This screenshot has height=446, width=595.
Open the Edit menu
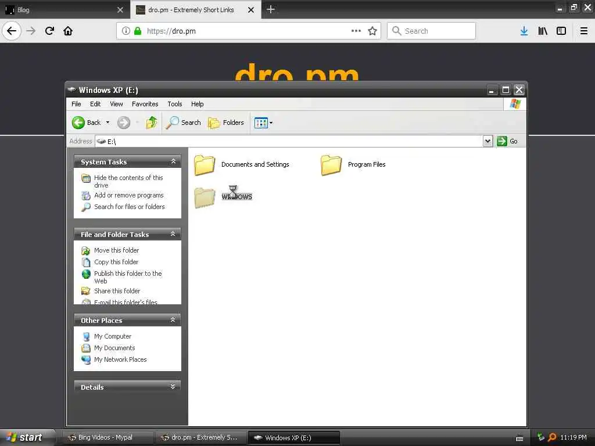[95, 104]
